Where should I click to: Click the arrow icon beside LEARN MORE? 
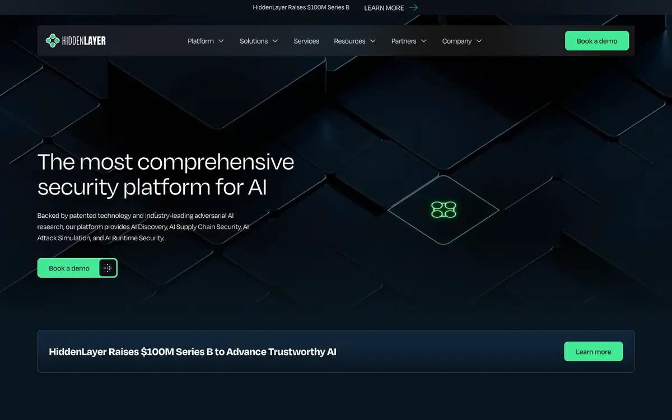413,8
